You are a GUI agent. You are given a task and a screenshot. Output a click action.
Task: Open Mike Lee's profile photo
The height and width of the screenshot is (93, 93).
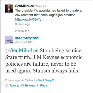point(9,9)
